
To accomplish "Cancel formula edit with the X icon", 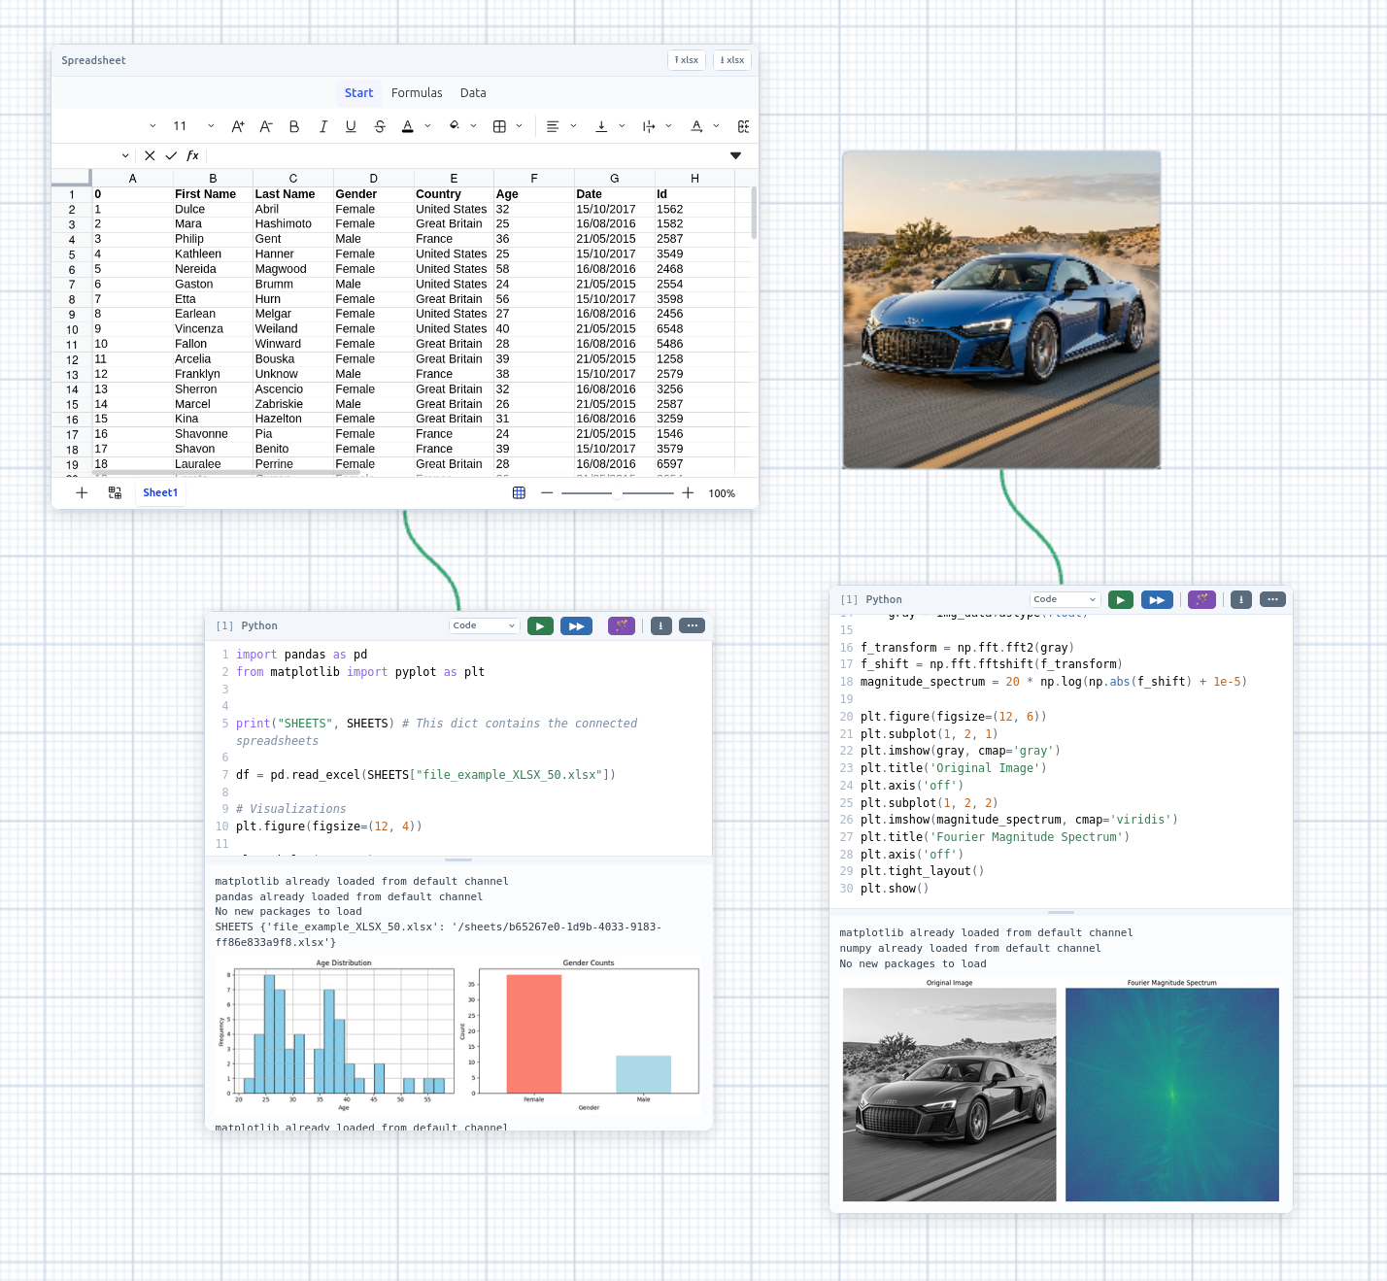I will 150,155.
